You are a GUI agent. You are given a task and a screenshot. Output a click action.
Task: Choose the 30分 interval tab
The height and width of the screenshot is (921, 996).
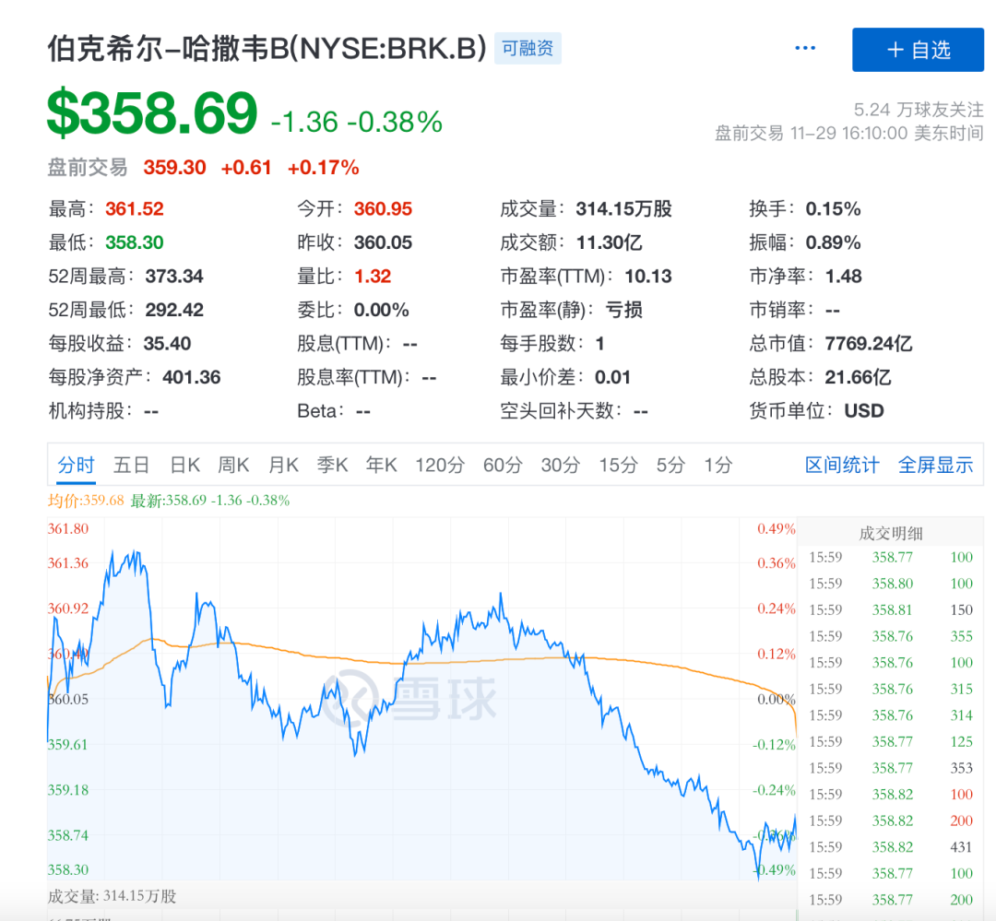[x=560, y=466]
